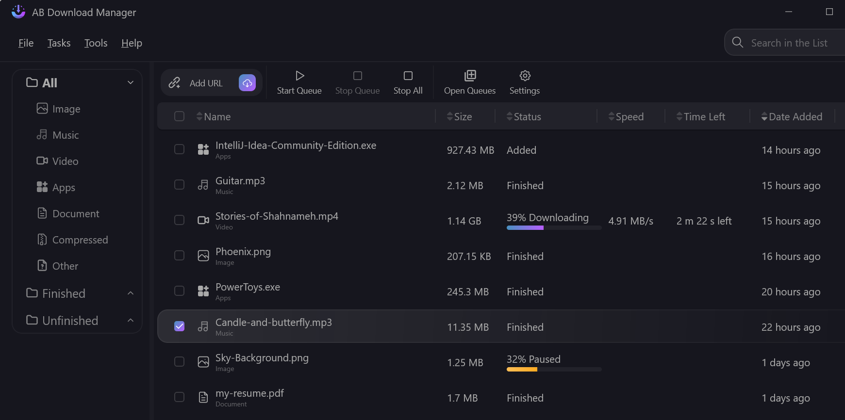This screenshot has height=420, width=845.
Task: Collapse the All folder chevron
Action: [130, 82]
